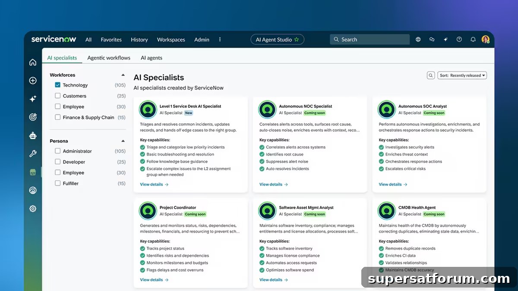This screenshot has height=291, width=518.
Task: Click Level 1 Service Desk specialist avatar
Action: tap(148, 110)
